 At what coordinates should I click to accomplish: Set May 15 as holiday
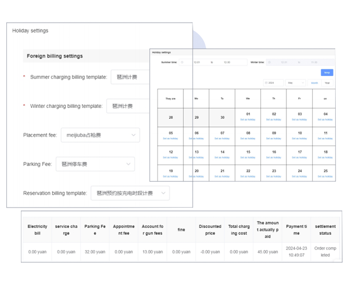tap(248, 157)
